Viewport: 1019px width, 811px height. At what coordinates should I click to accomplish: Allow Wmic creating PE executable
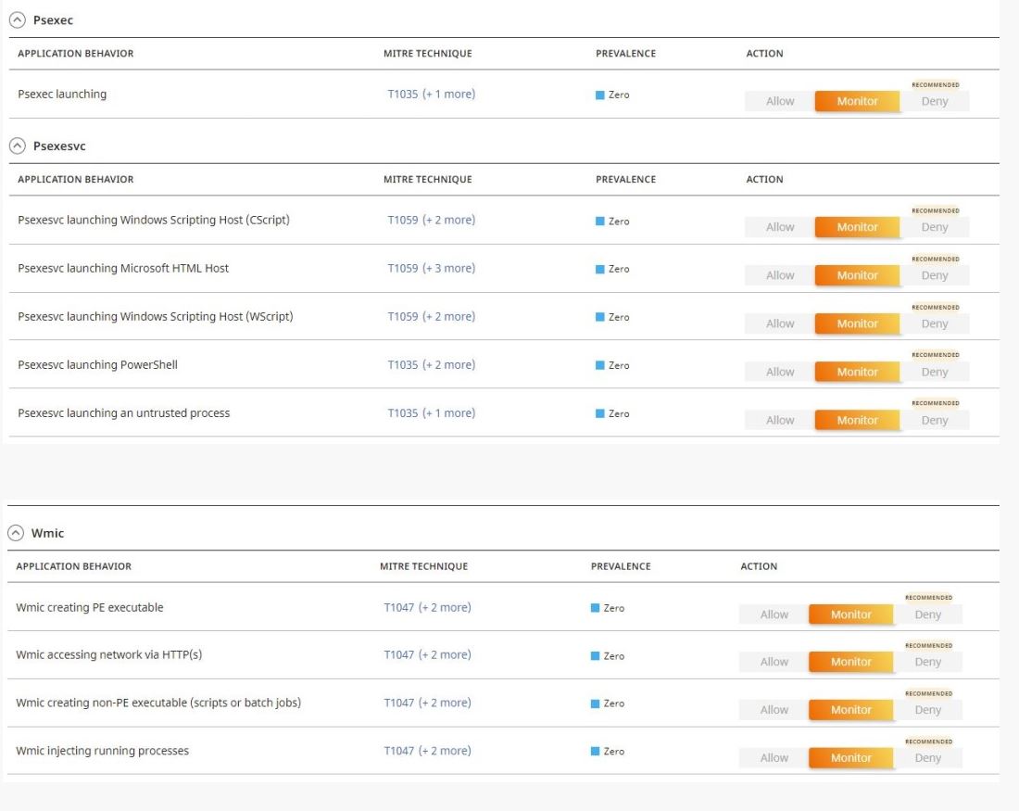click(774, 615)
